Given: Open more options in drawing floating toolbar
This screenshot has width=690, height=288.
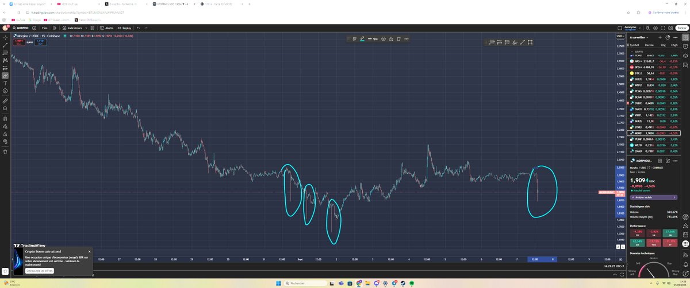Looking at the screenshot, I should (407, 39).
